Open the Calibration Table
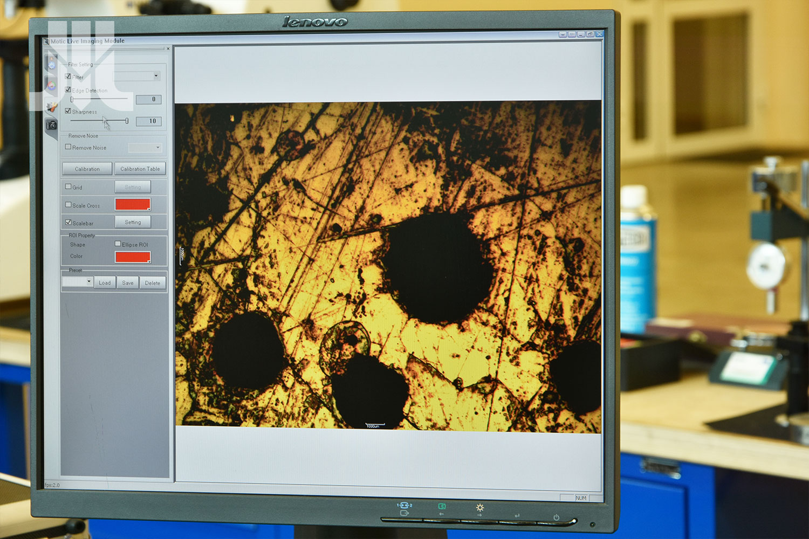Screen dimensions: 809x539 (140, 169)
